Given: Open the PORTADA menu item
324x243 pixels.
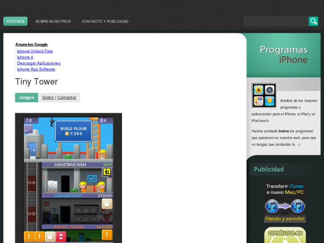Looking at the screenshot, I should point(16,21).
